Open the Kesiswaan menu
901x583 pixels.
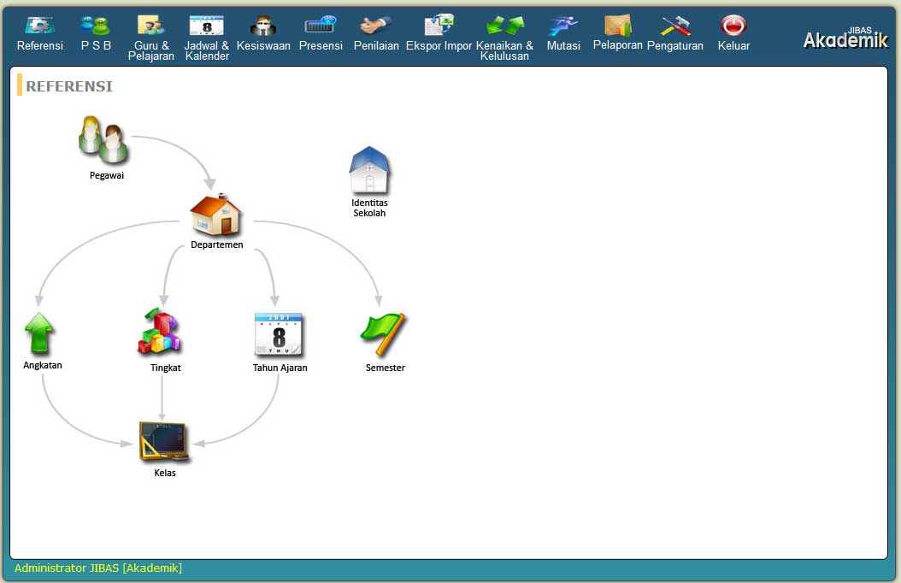point(263,32)
